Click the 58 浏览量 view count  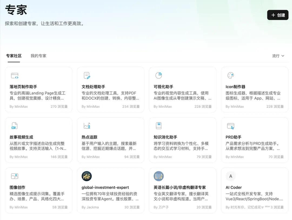coord(60,207)
